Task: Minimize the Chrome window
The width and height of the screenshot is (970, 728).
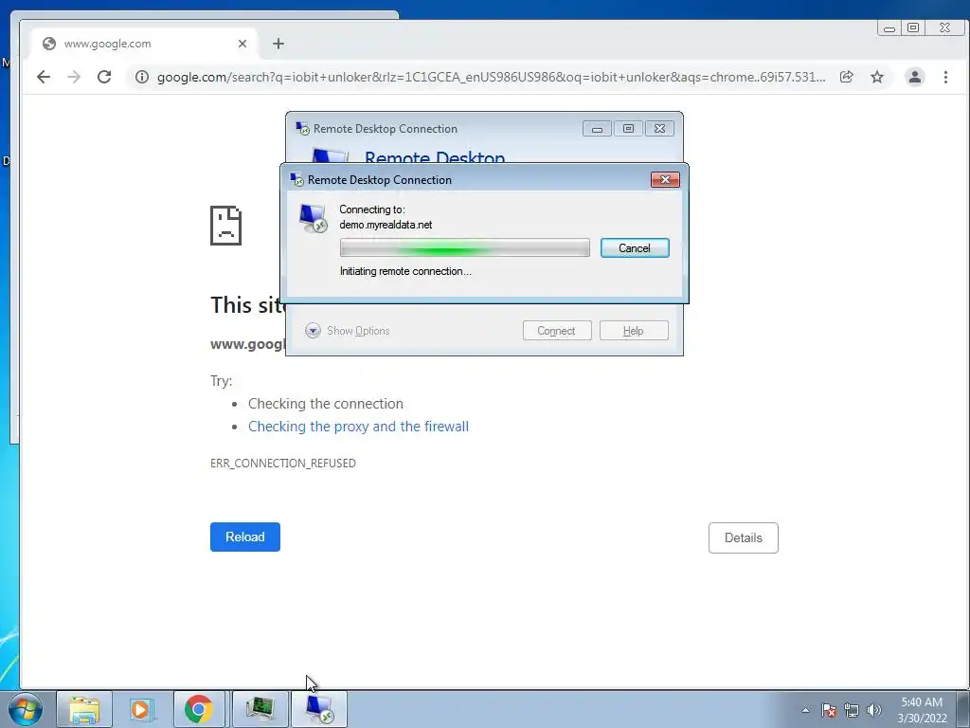Action: click(x=889, y=27)
